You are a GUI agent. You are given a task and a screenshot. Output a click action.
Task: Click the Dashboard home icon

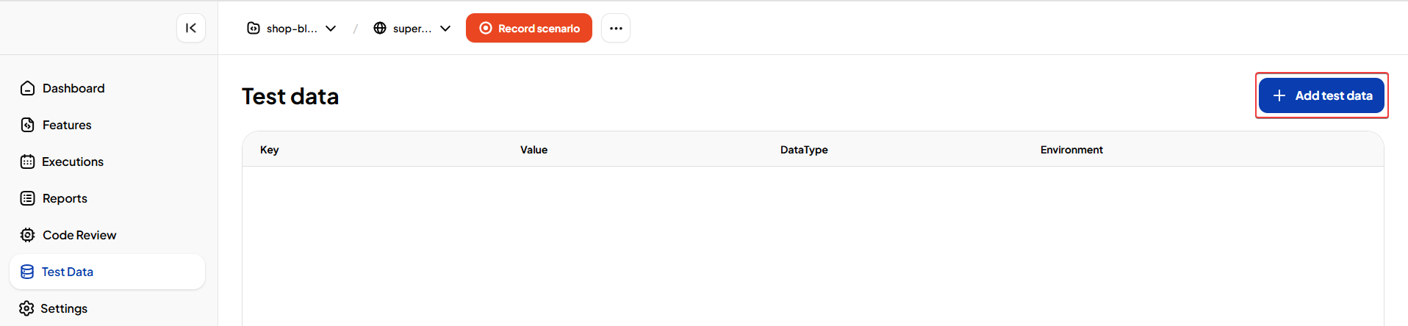click(28, 88)
